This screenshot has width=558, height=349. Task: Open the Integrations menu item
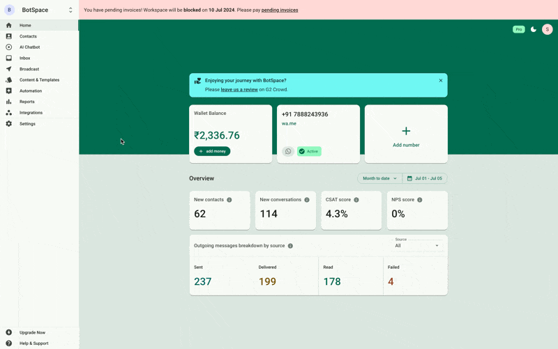tap(39, 113)
